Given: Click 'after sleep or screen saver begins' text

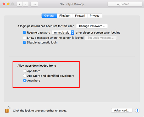Looking at the screenshot, I should point(98,33).
